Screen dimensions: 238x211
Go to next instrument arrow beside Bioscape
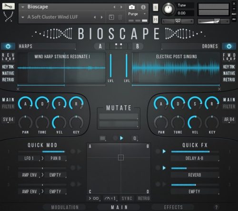[x=121, y=7]
